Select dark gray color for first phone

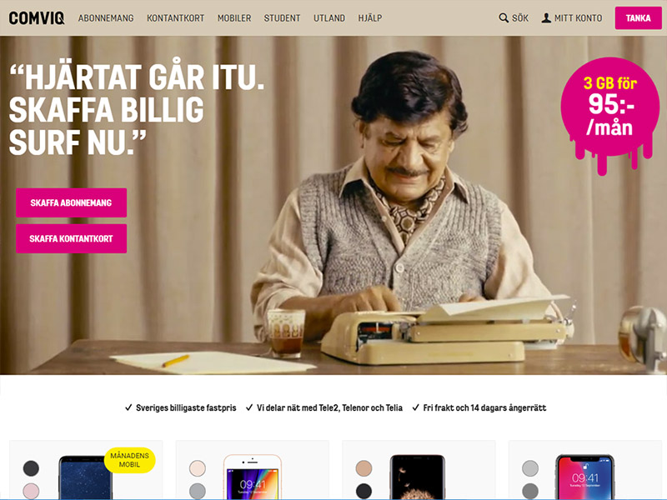tap(31, 468)
